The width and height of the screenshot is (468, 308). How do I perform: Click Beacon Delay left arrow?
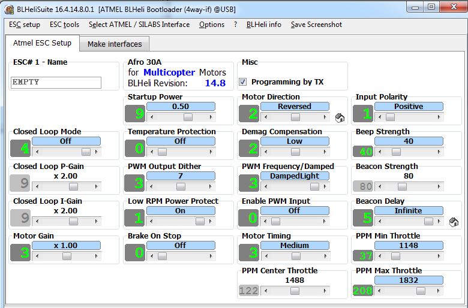click(x=380, y=222)
